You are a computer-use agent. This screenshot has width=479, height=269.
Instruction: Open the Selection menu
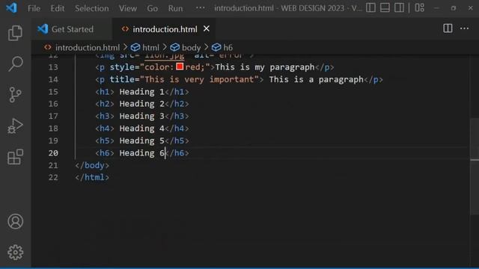click(91, 8)
